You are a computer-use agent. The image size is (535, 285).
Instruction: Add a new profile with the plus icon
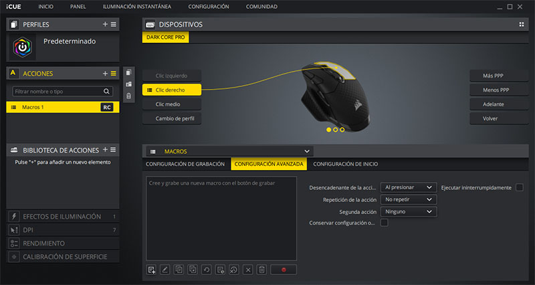[105, 24]
